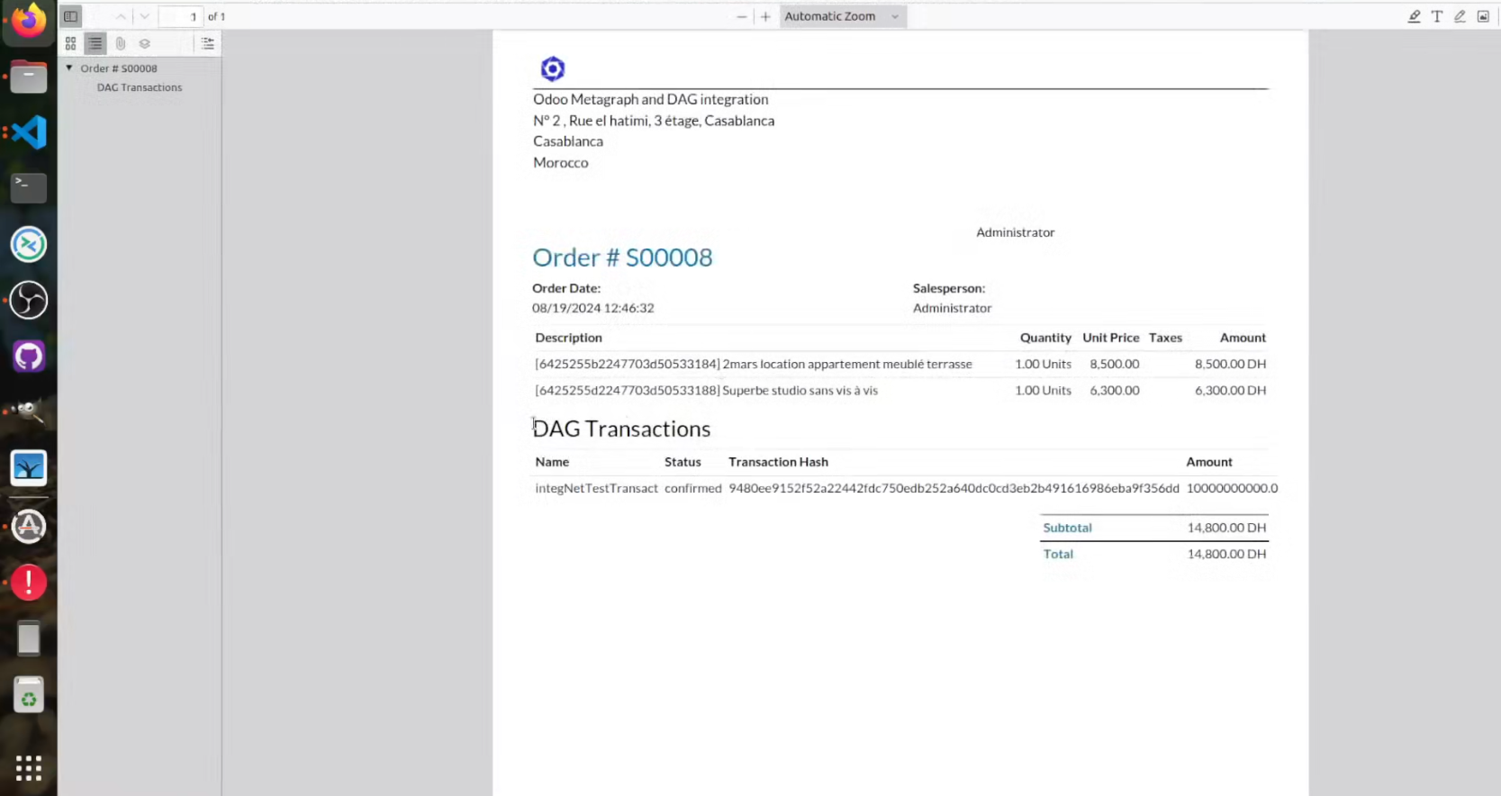1501x796 pixels.
Task: Zoom out with the minus button
Action: click(x=741, y=16)
